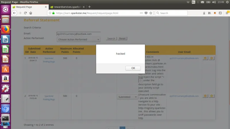Open the Choose Action Performed dropdown
This screenshot has width=230, height=129.
tap(78, 39)
